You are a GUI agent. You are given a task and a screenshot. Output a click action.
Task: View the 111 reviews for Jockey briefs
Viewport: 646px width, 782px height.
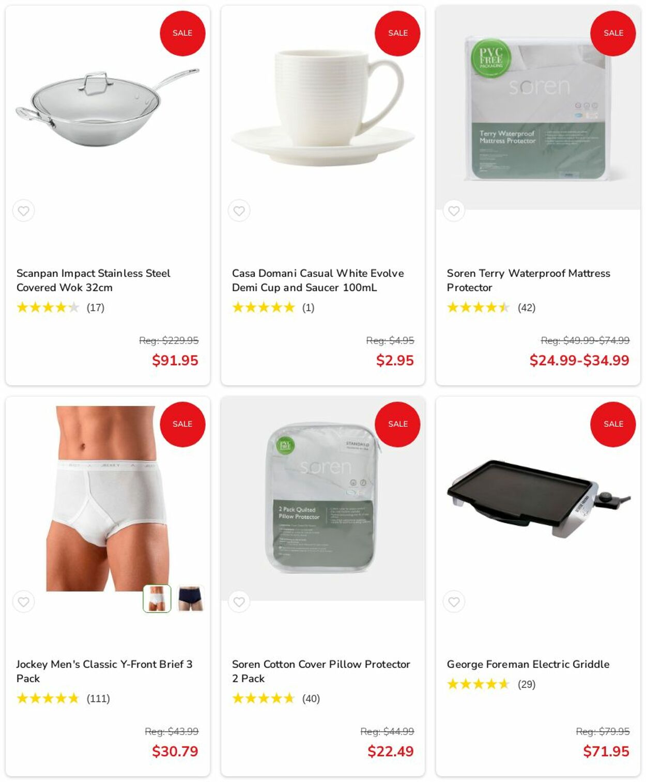[x=98, y=698]
